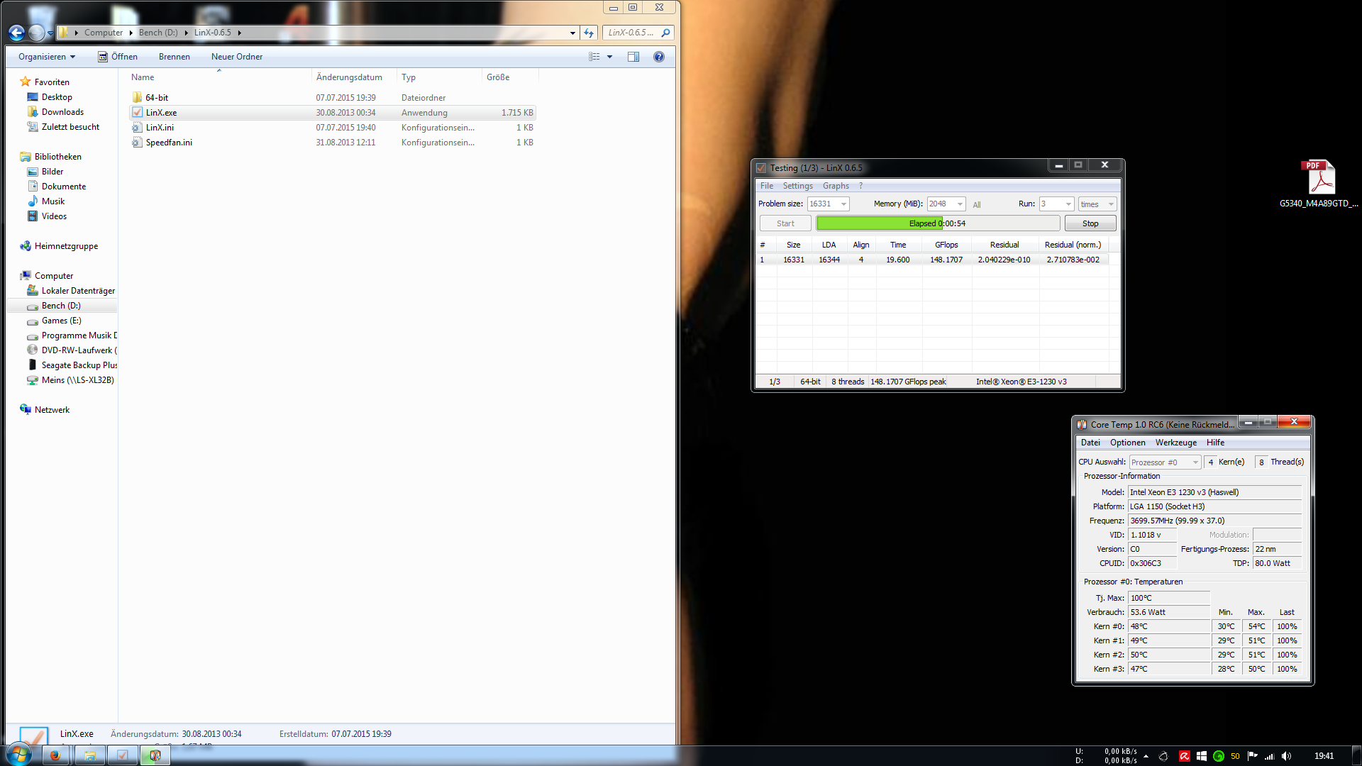The image size is (1362, 766).
Task: Open the Problem size dropdown
Action: coord(843,204)
